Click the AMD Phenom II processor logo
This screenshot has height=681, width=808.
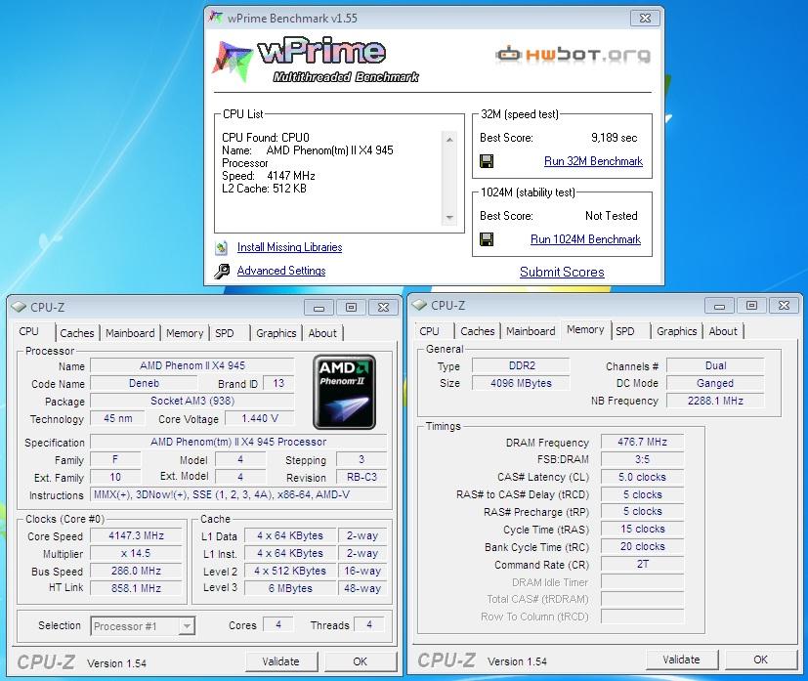[x=344, y=392]
